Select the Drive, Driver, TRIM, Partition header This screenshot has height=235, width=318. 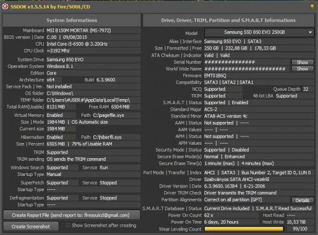click(x=228, y=20)
